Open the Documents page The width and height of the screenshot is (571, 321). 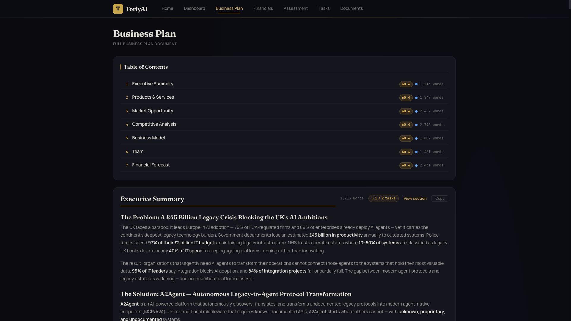351,8
